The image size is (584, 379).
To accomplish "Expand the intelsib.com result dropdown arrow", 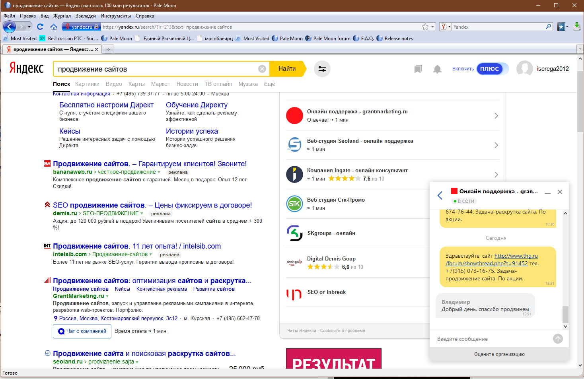I will 150,255.
